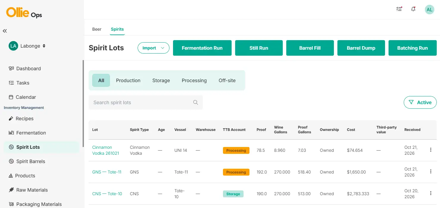Go to Dashboard in sidebar
The height and width of the screenshot is (208, 440).
point(29,68)
